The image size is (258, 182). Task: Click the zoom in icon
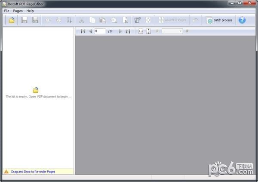pyautogui.click(x=187, y=31)
